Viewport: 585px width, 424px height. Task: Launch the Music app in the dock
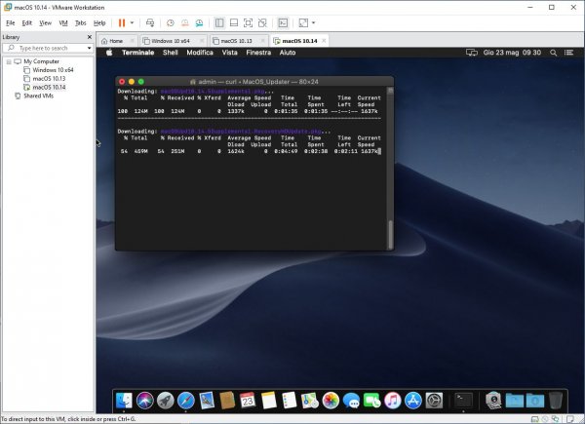pyautogui.click(x=392, y=400)
